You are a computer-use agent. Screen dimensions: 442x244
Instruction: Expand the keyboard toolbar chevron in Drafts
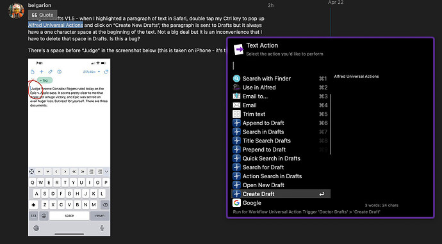click(106, 171)
